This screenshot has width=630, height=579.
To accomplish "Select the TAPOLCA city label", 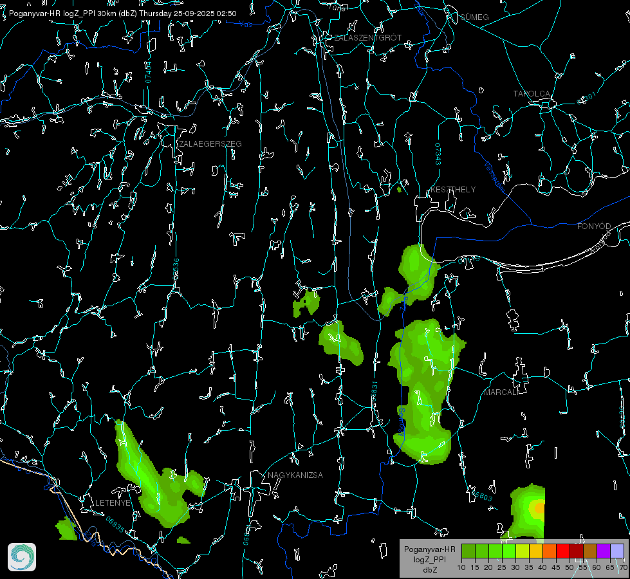I will click(532, 94).
